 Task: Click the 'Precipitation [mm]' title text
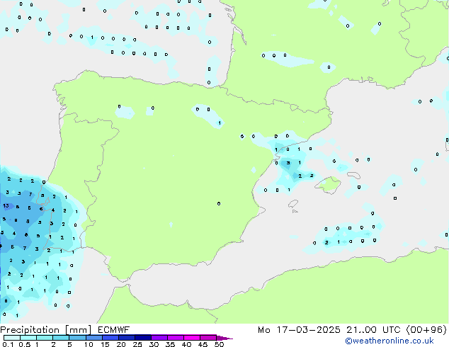pos(46,330)
